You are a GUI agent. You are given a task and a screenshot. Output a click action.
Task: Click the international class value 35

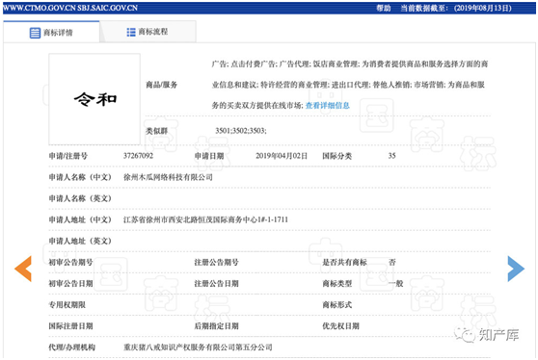click(x=391, y=156)
